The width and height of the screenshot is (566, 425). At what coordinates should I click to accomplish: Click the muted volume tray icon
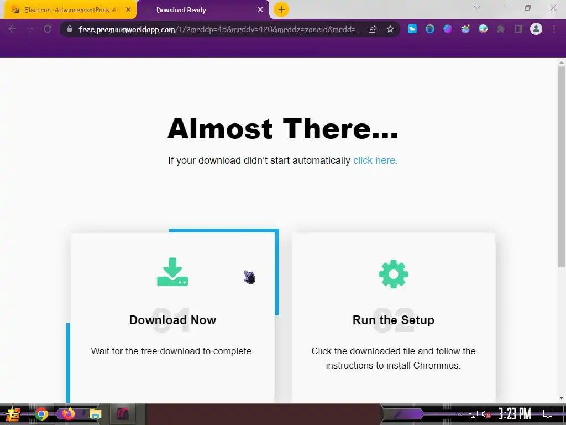pyautogui.click(x=486, y=414)
